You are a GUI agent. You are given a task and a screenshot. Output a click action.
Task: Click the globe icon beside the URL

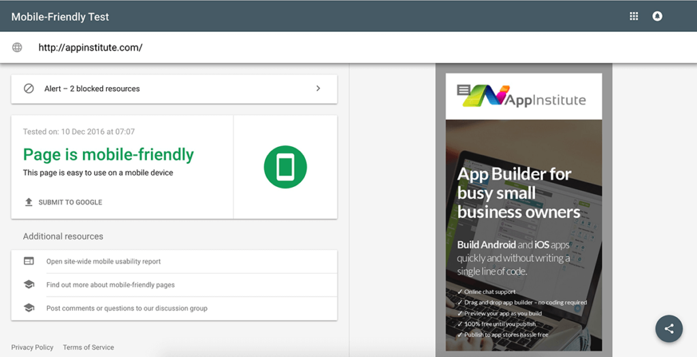click(17, 48)
